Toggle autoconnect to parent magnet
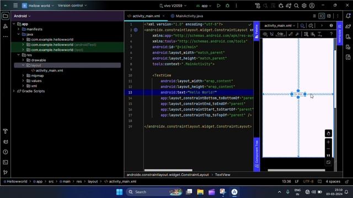 pos(272,34)
